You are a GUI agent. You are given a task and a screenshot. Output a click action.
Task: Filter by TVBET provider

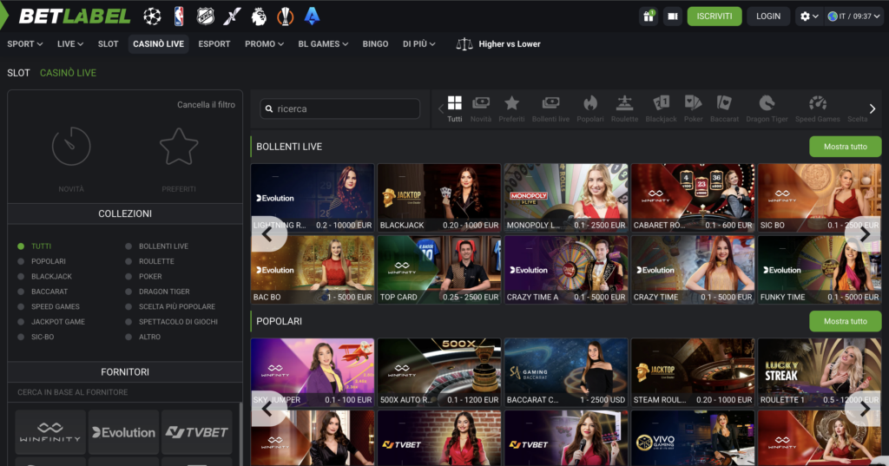click(197, 432)
